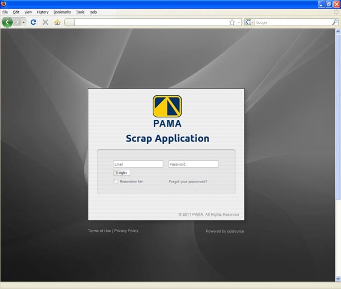Click the PAMA logo image
Screen dimensions: 341x289
(167, 106)
